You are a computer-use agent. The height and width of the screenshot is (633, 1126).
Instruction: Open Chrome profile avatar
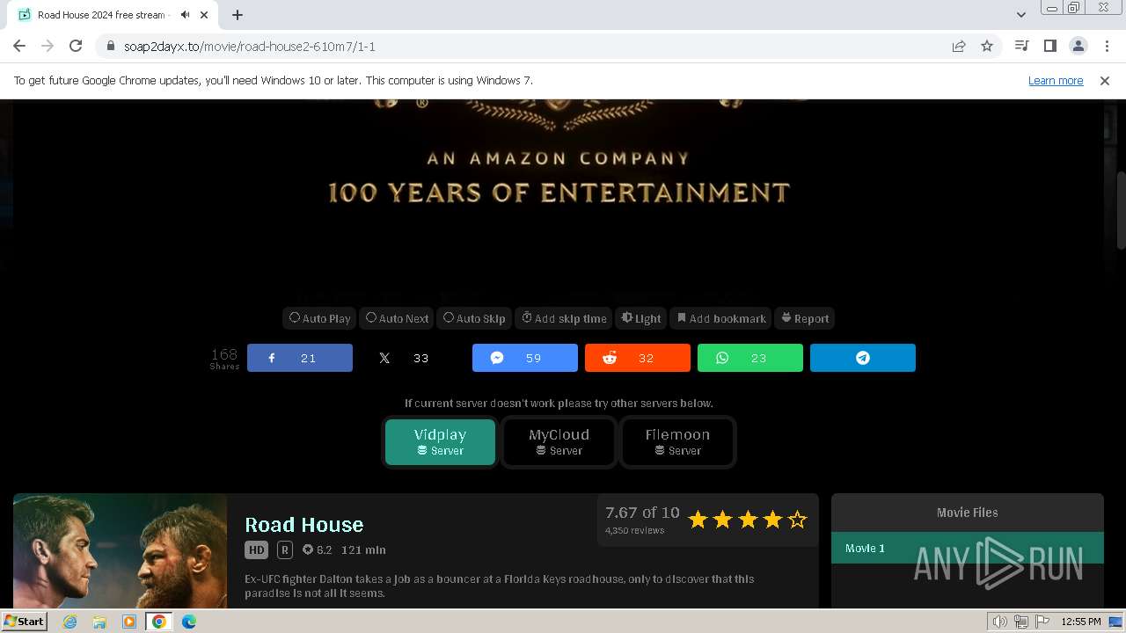1078,46
